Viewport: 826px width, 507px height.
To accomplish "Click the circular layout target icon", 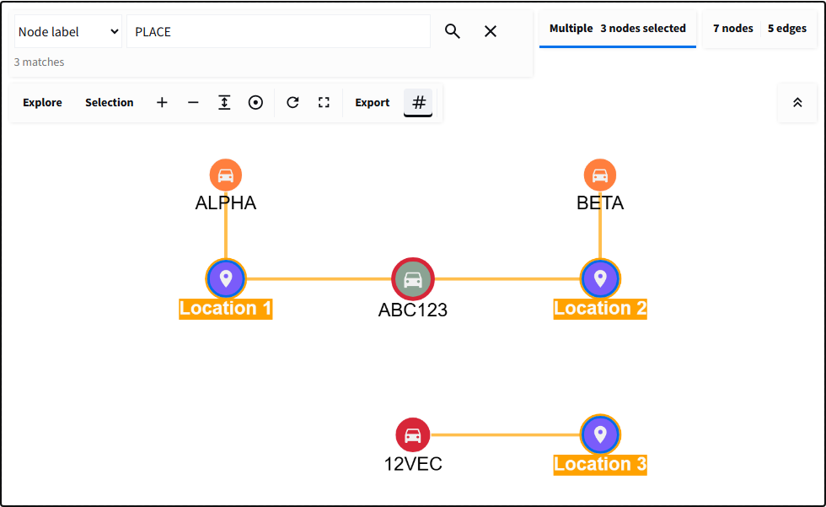I will point(255,102).
